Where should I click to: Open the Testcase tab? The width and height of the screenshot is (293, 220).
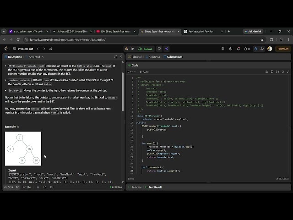coord(135,187)
